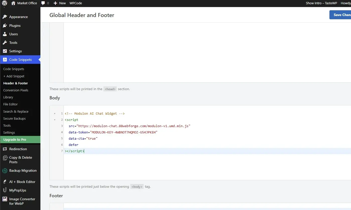Image resolution: width=351 pixels, height=210 pixels.
Task: Click the Redirection icon
Action: click(5, 149)
